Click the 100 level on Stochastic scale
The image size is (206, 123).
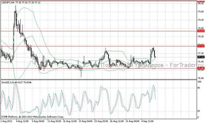[199, 82]
